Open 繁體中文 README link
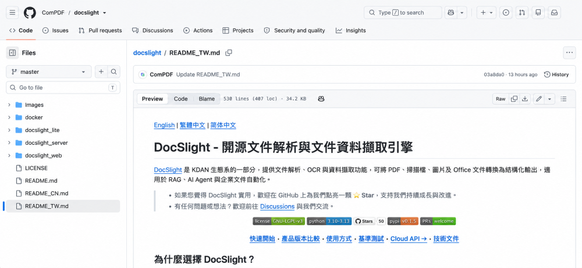The width and height of the screenshot is (582, 268). click(x=193, y=125)
